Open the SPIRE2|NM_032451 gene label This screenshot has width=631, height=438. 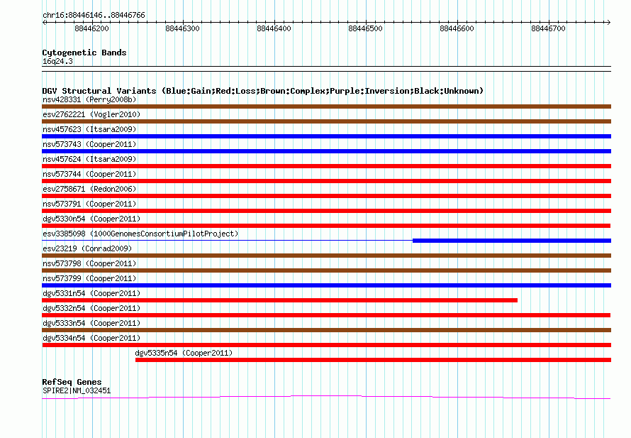[x=77, y=390]
